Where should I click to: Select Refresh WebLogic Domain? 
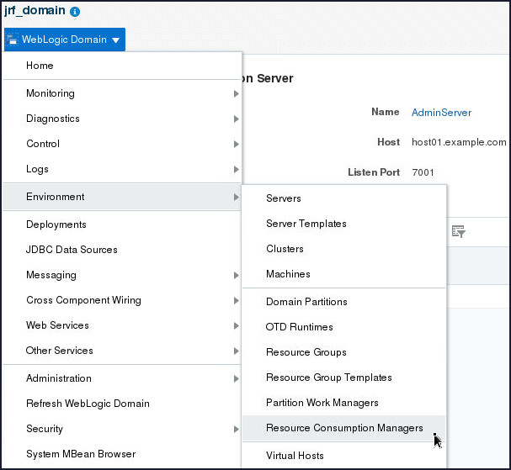tap(88, 404)
